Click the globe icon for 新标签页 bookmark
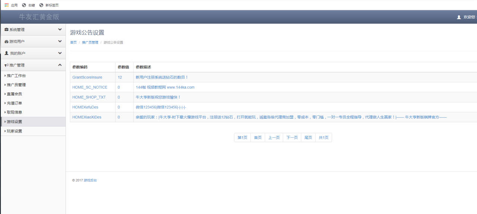477x214 pixels. point(41,5)
